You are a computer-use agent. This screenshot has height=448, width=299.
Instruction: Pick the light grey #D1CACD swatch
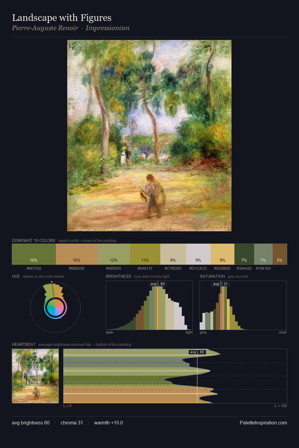[x=198, y=254]
